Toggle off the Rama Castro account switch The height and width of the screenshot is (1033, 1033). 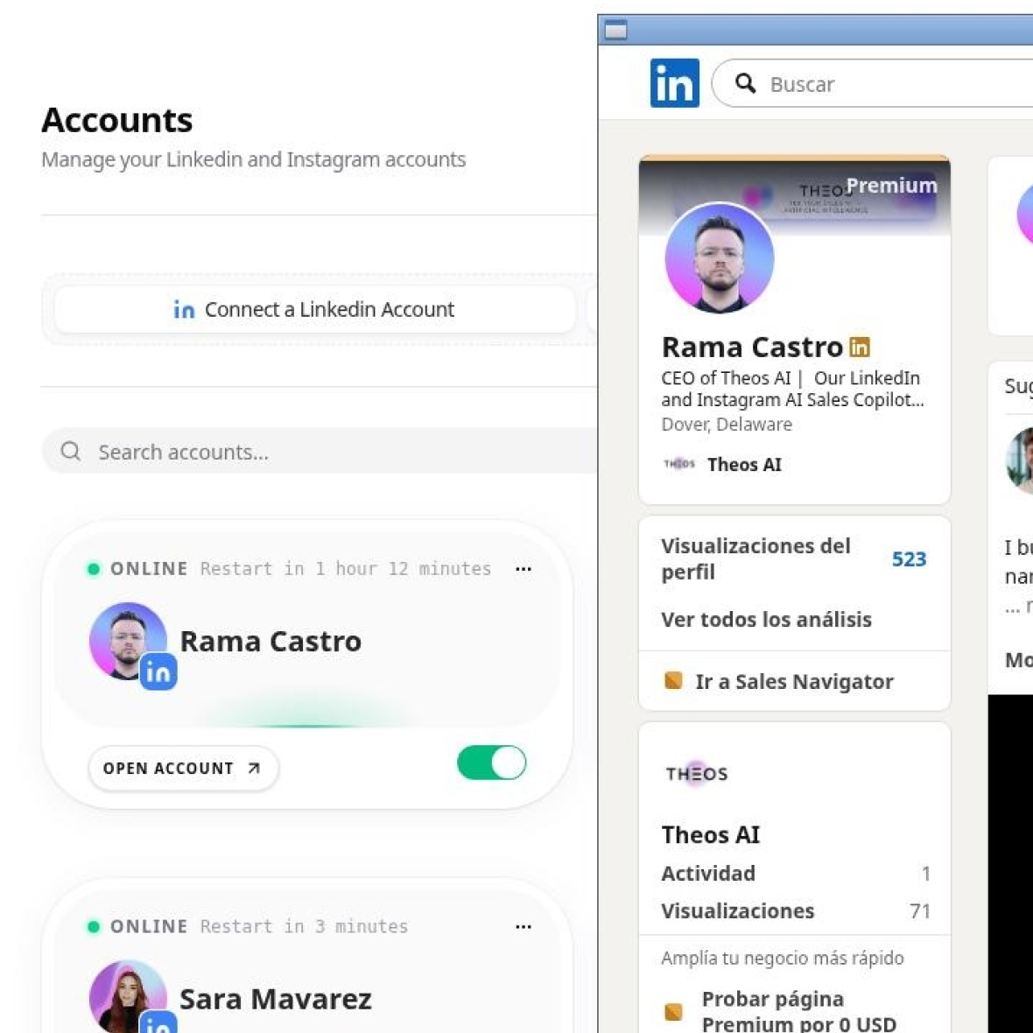491,762
